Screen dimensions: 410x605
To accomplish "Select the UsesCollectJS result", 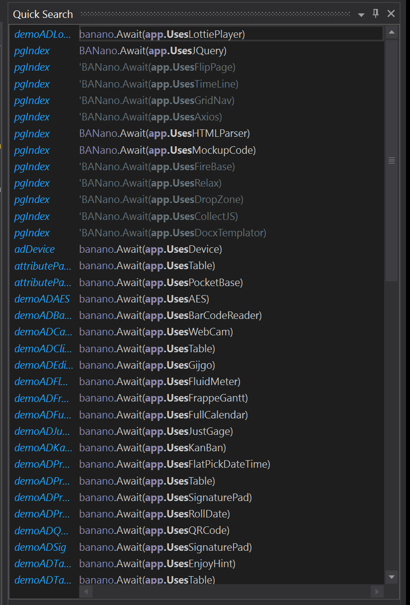I will pyautogui.click(x=159, y=216).
